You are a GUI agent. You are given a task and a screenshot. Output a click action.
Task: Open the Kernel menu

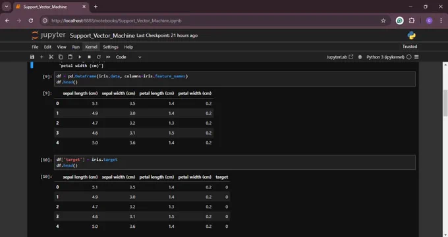(91, 47)
